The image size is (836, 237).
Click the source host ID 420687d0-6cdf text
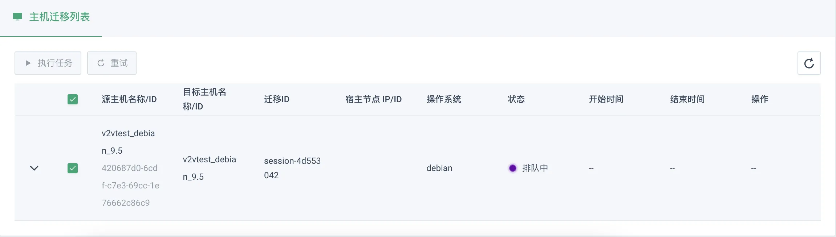tap(130, 186)
